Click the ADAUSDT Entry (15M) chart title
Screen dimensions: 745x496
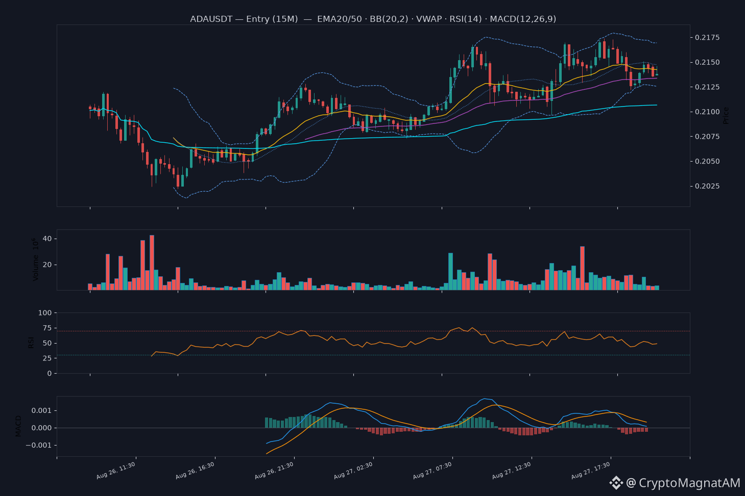[373, 19]
